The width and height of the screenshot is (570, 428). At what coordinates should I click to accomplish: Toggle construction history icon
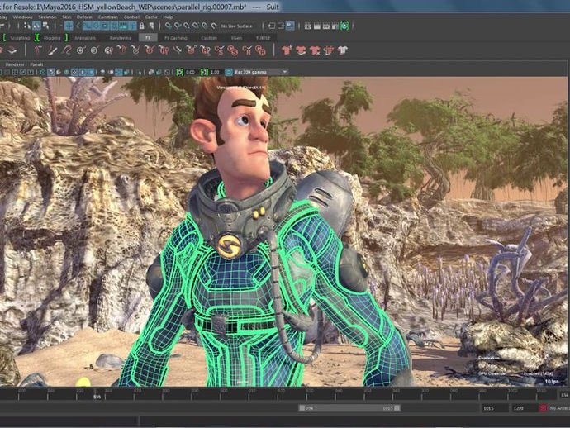click(x=290, y=26)
